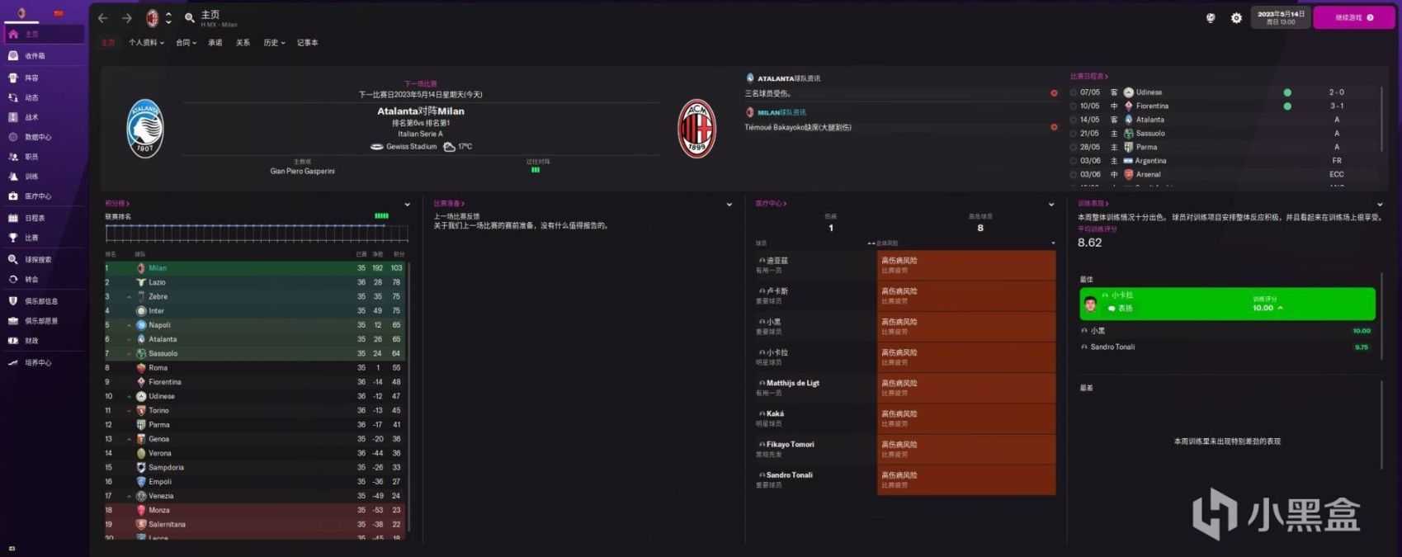Open the 训练表现 panel chevron menu

(x=1380, y=205)
